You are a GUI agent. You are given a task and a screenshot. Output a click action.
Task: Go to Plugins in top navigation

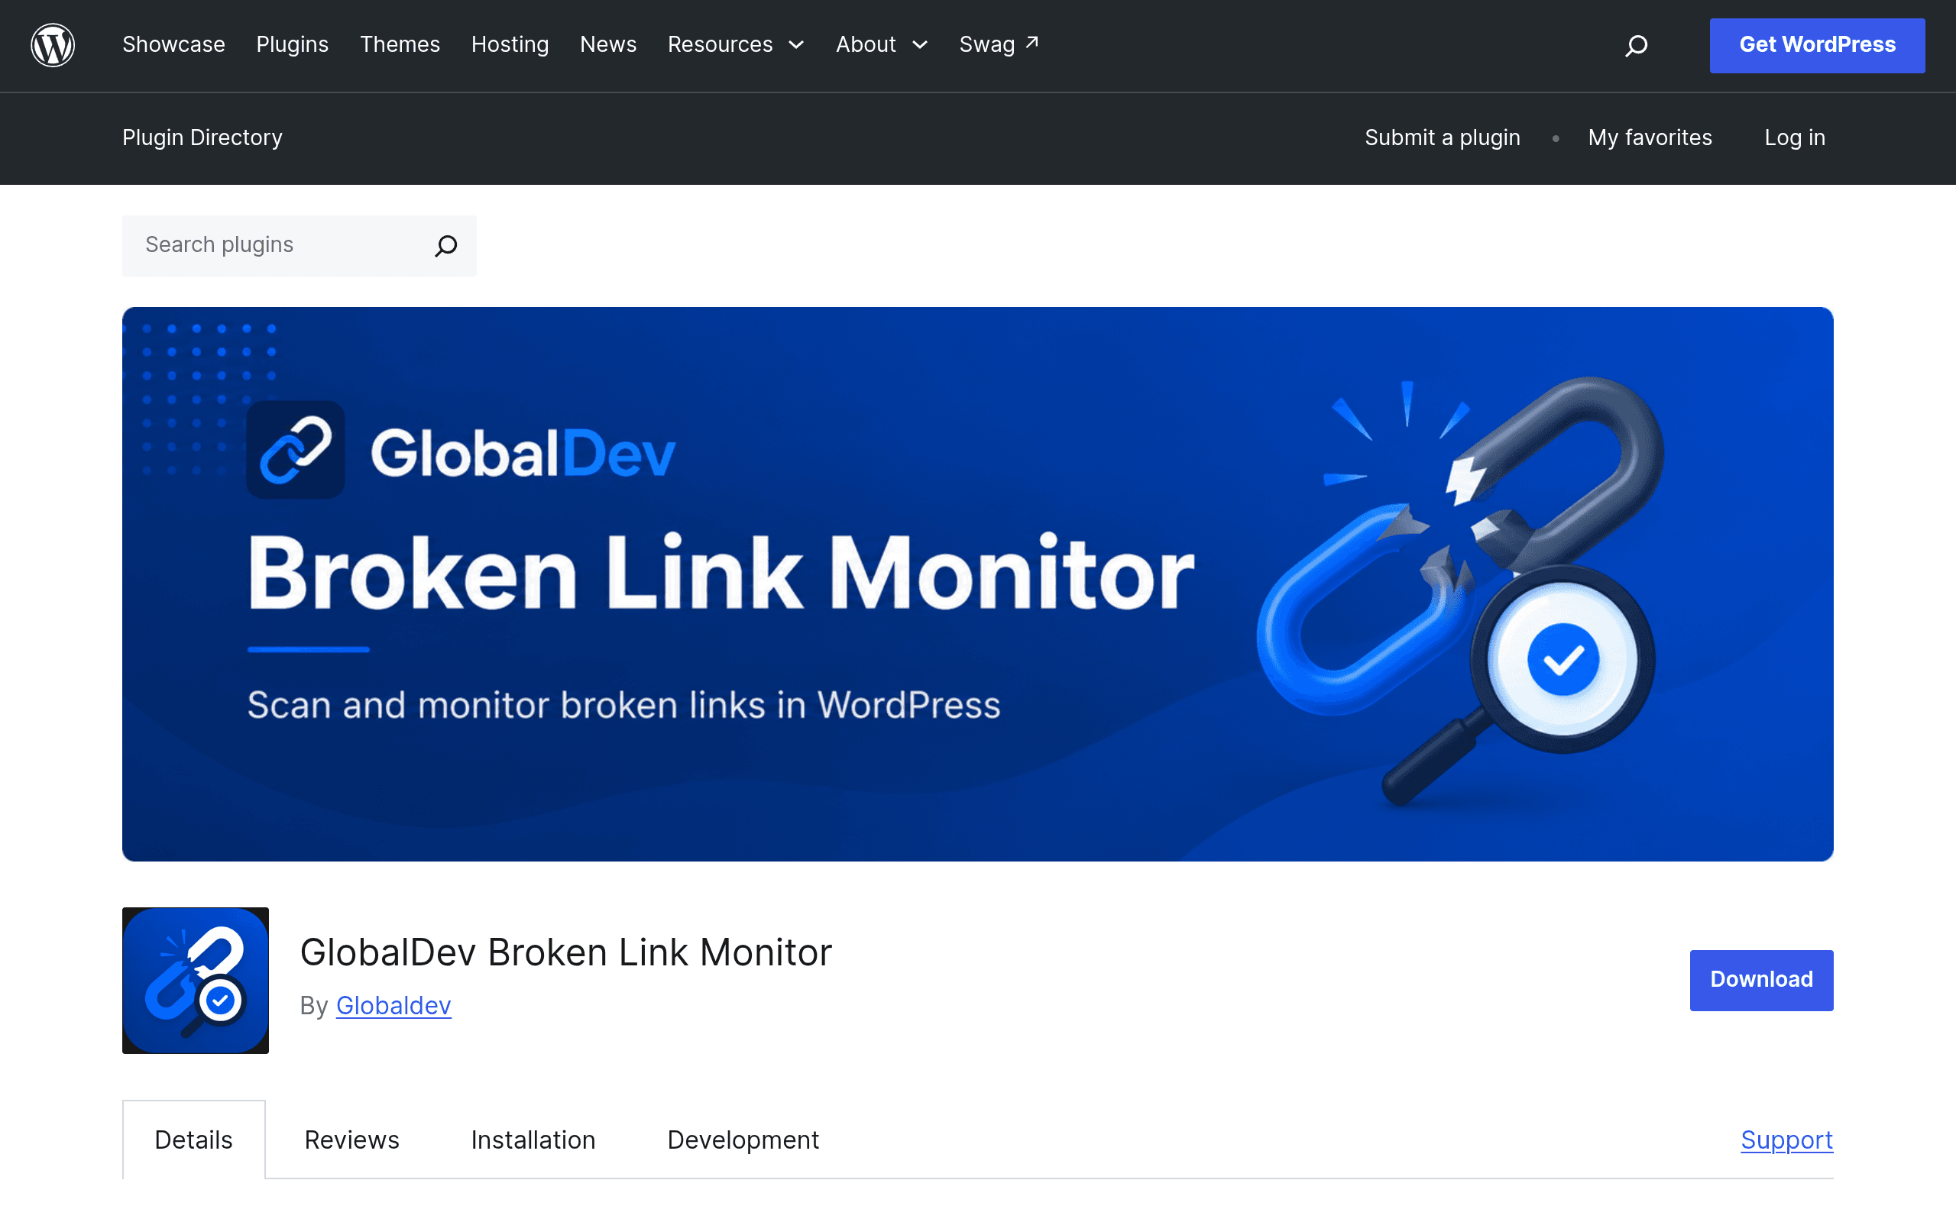pyautogui.click(x=293, y=45)
